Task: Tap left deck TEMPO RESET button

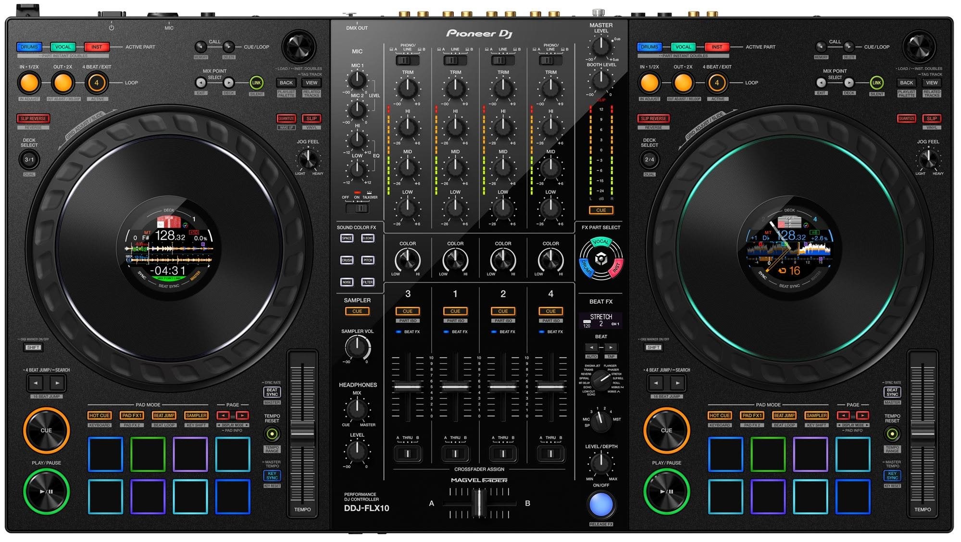Action: [272, 434]
